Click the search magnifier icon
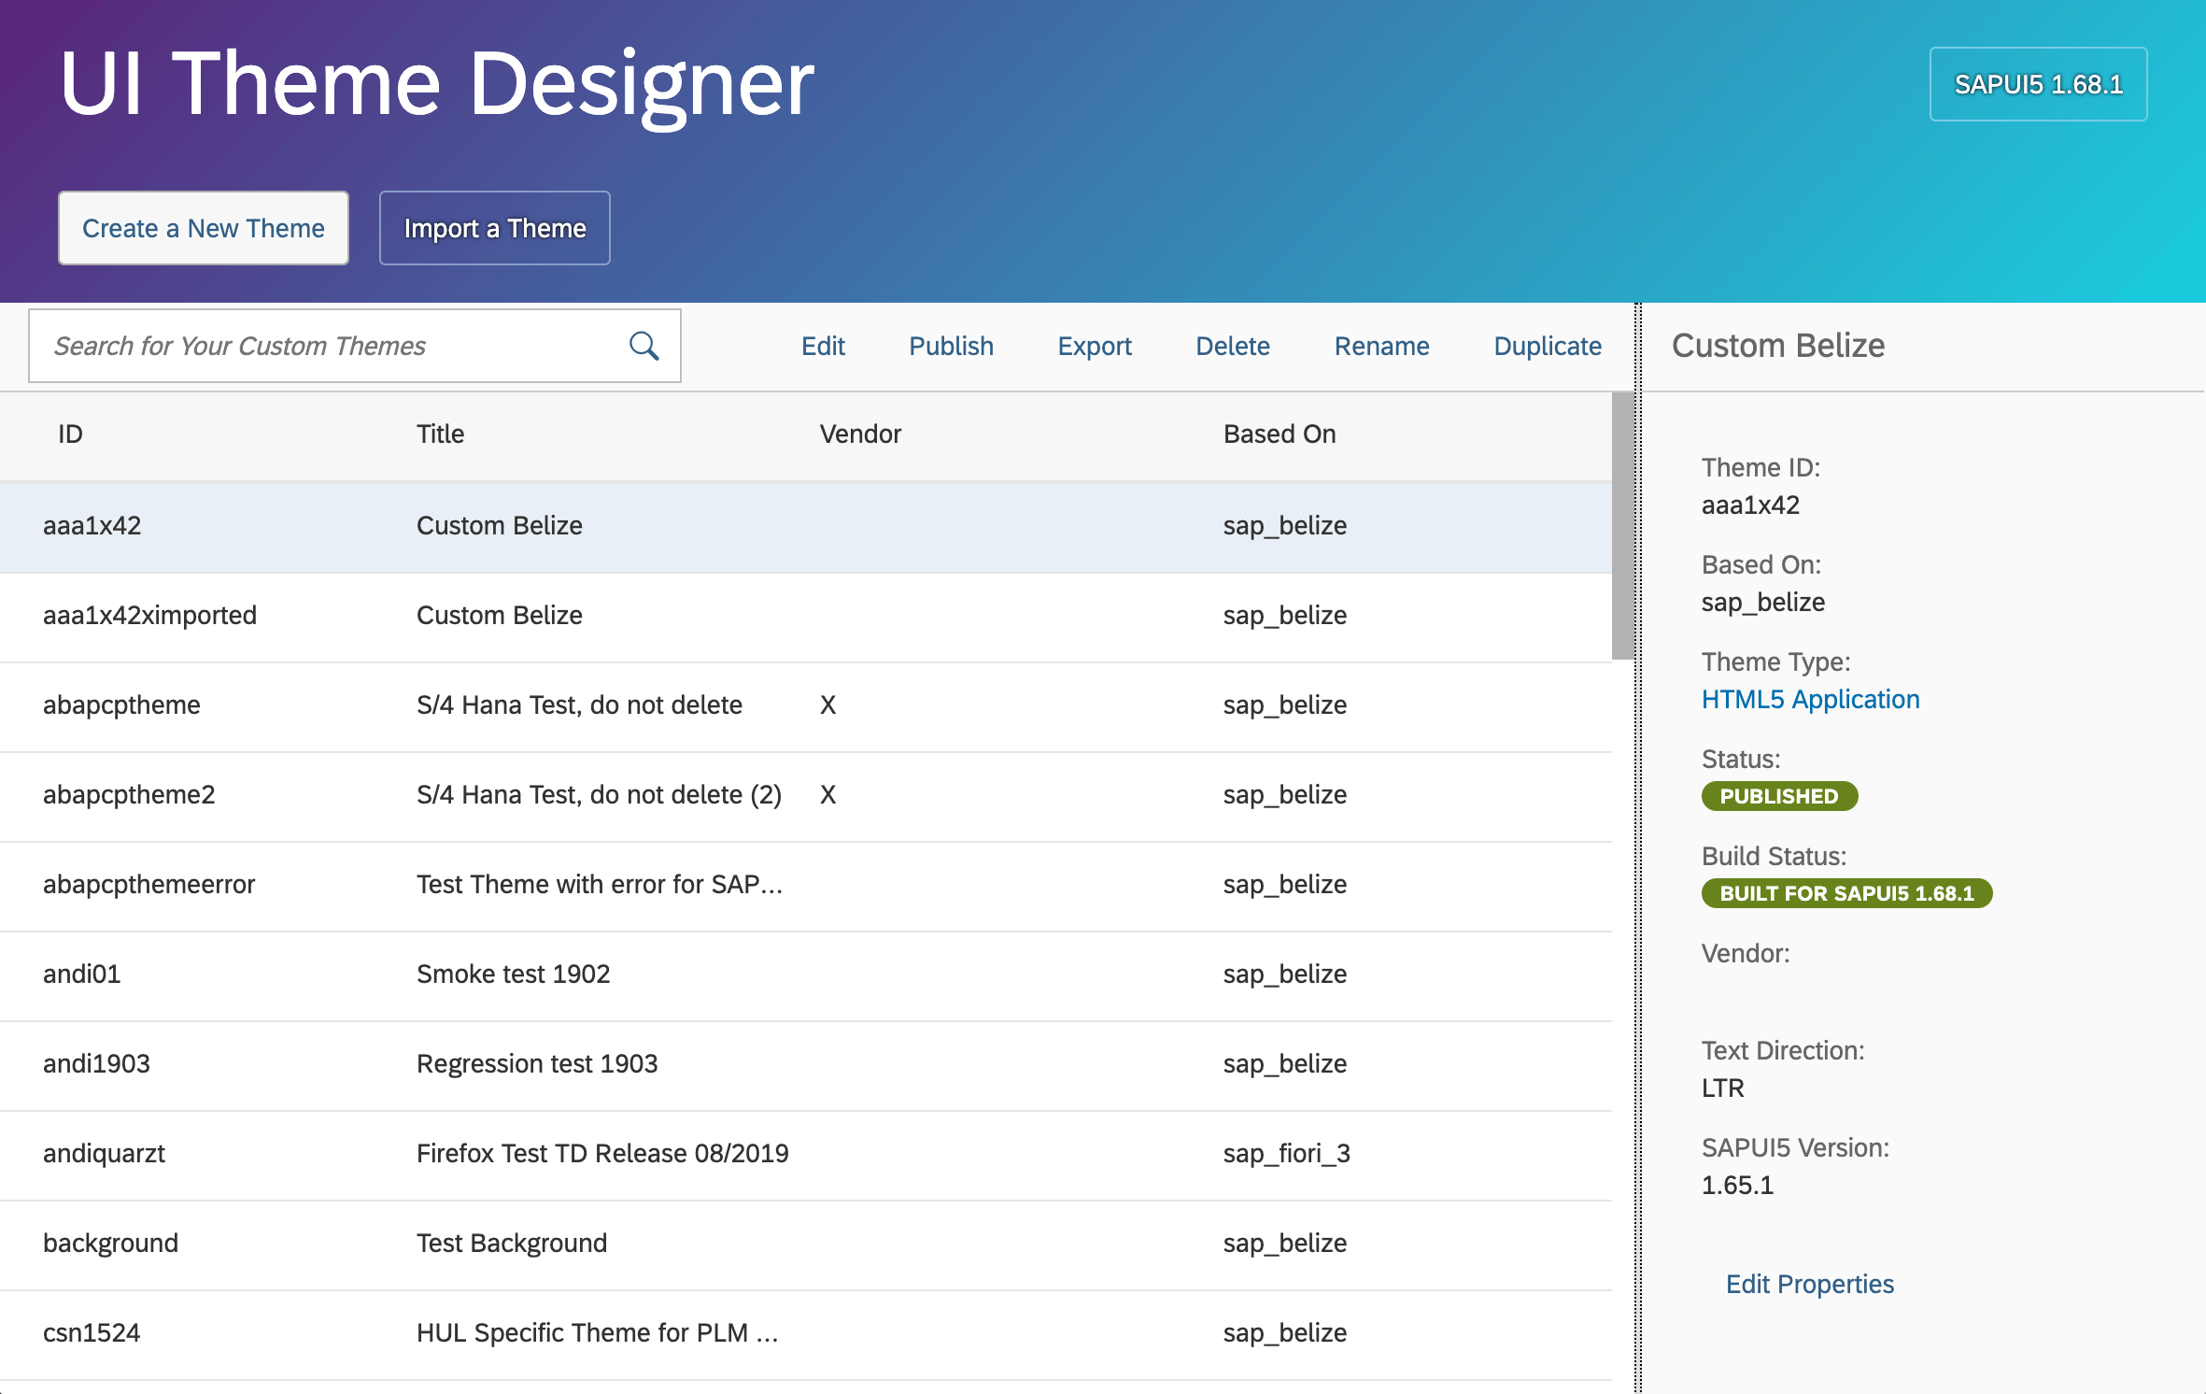Screen dimensions: 2206x1394 click(643, 346)
